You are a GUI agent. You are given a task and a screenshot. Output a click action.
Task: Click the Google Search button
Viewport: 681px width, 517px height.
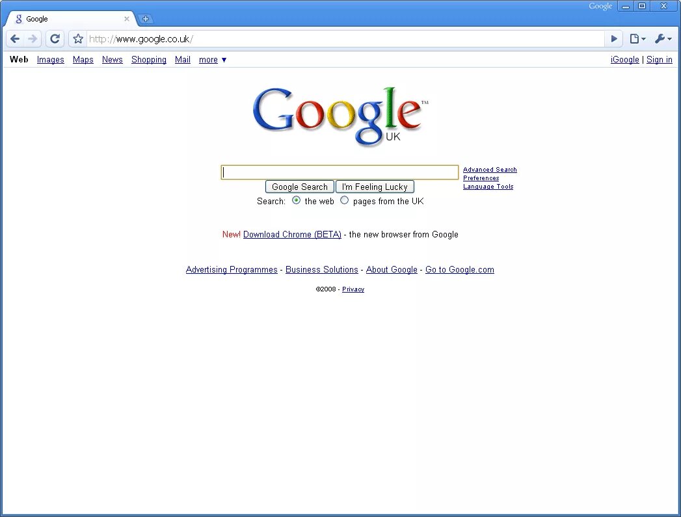300,187
